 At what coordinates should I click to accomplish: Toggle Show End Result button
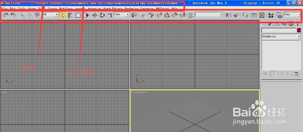[273, 74]
